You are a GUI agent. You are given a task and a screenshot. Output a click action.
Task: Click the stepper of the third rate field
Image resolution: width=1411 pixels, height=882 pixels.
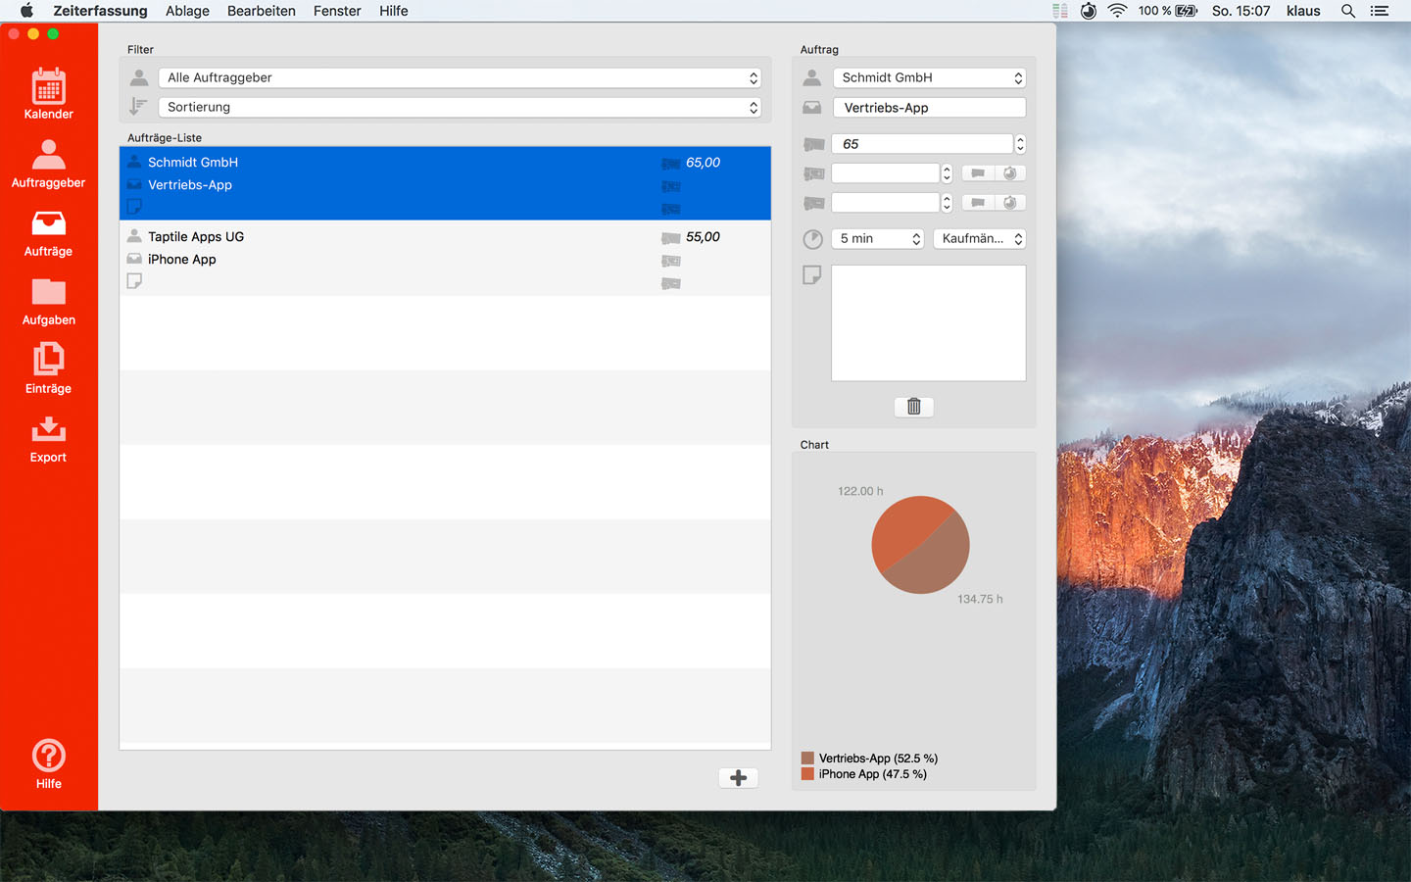[947, 203]
